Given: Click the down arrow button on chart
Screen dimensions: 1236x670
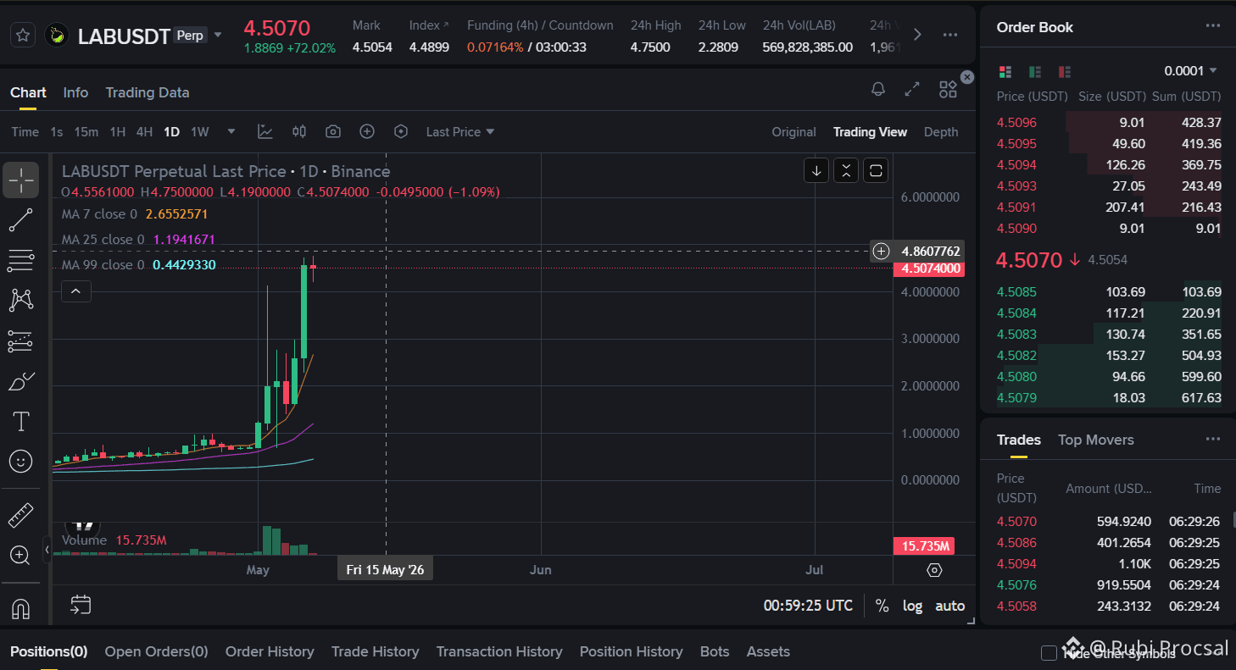Looking at the screenshot, I should tap(816, 170).
